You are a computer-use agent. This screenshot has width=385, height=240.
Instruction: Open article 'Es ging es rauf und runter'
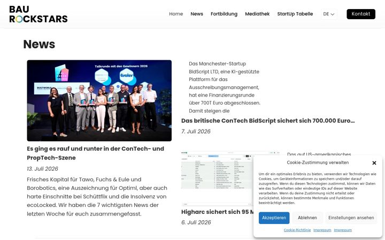95,153
